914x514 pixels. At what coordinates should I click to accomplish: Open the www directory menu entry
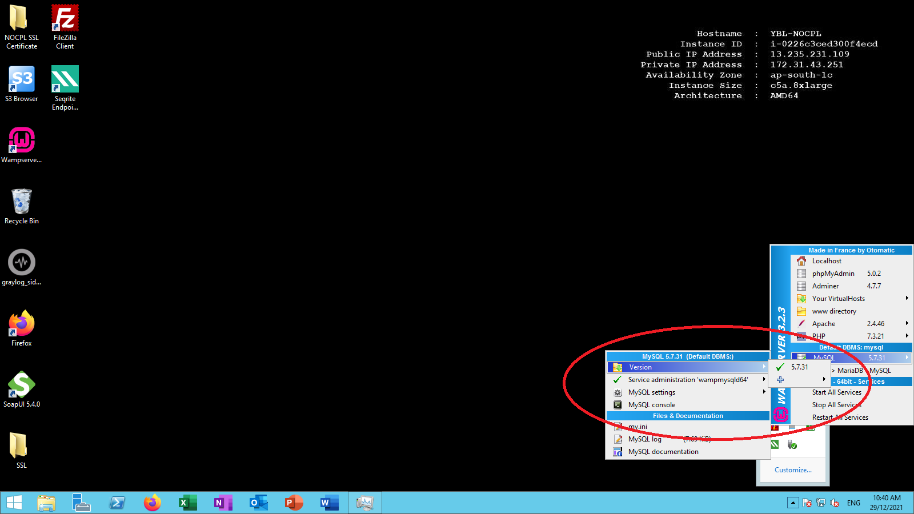pos(851,311)
